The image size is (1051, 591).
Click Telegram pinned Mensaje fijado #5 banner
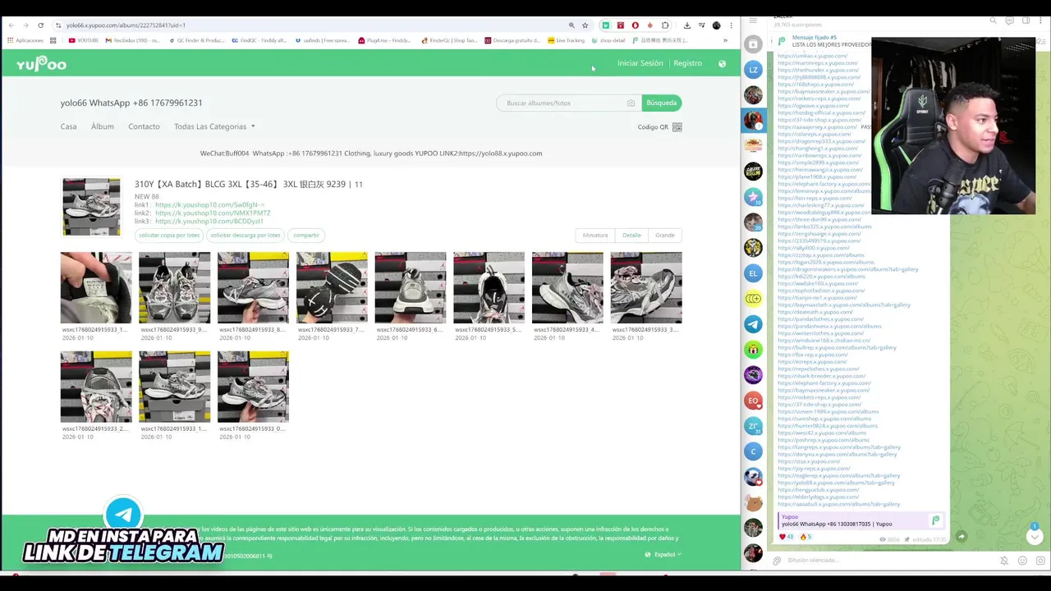[821, 41]
